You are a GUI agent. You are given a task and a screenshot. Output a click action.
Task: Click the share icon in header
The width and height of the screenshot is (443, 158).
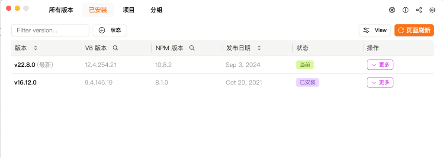[x=419, y=10]
